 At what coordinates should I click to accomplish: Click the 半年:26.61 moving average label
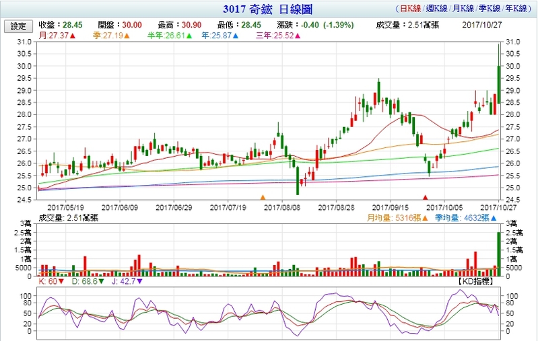tap(166, 36)
